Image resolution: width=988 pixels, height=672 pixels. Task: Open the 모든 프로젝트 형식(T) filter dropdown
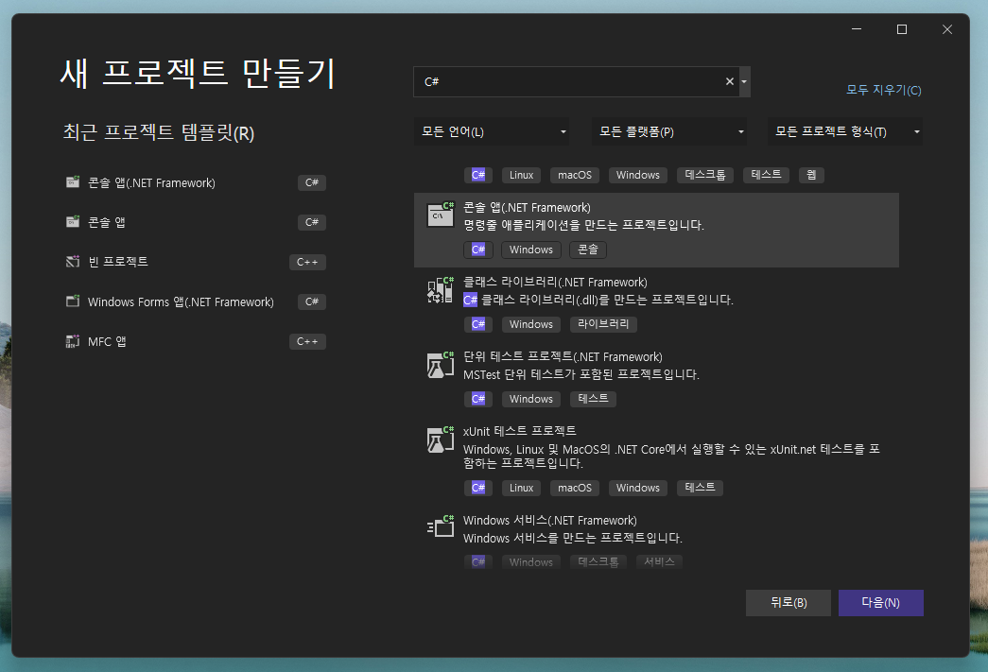(845, 131)
